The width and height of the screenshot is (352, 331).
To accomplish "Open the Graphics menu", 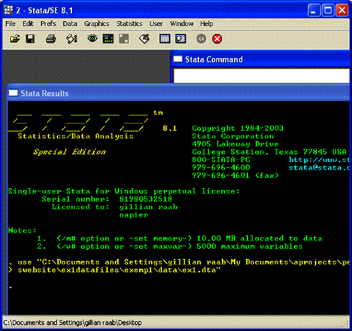I will point(97,24).
